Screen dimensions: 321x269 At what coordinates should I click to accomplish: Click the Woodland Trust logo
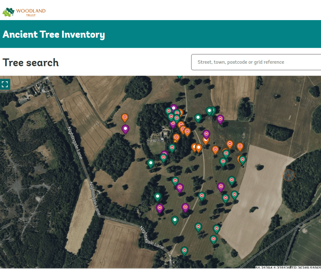coord(24,12)
